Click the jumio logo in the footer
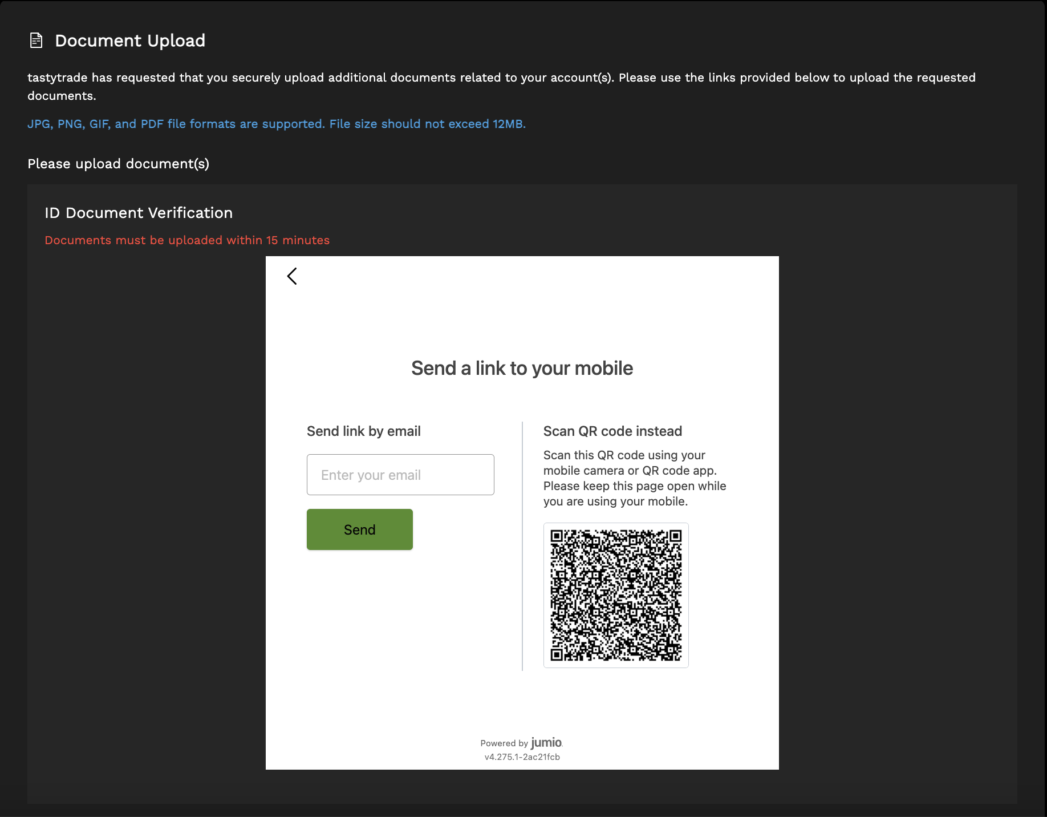This screenshot has height=817, width=1047. click(x=545, y=742)
